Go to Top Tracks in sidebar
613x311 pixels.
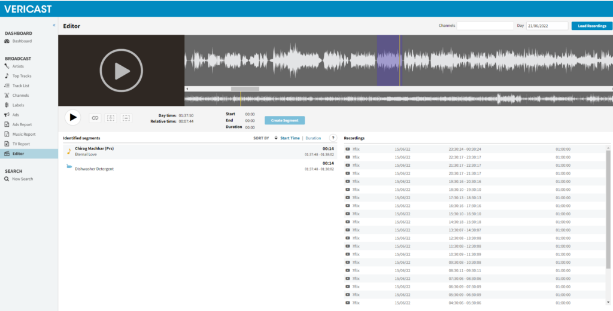click(22, 76)
